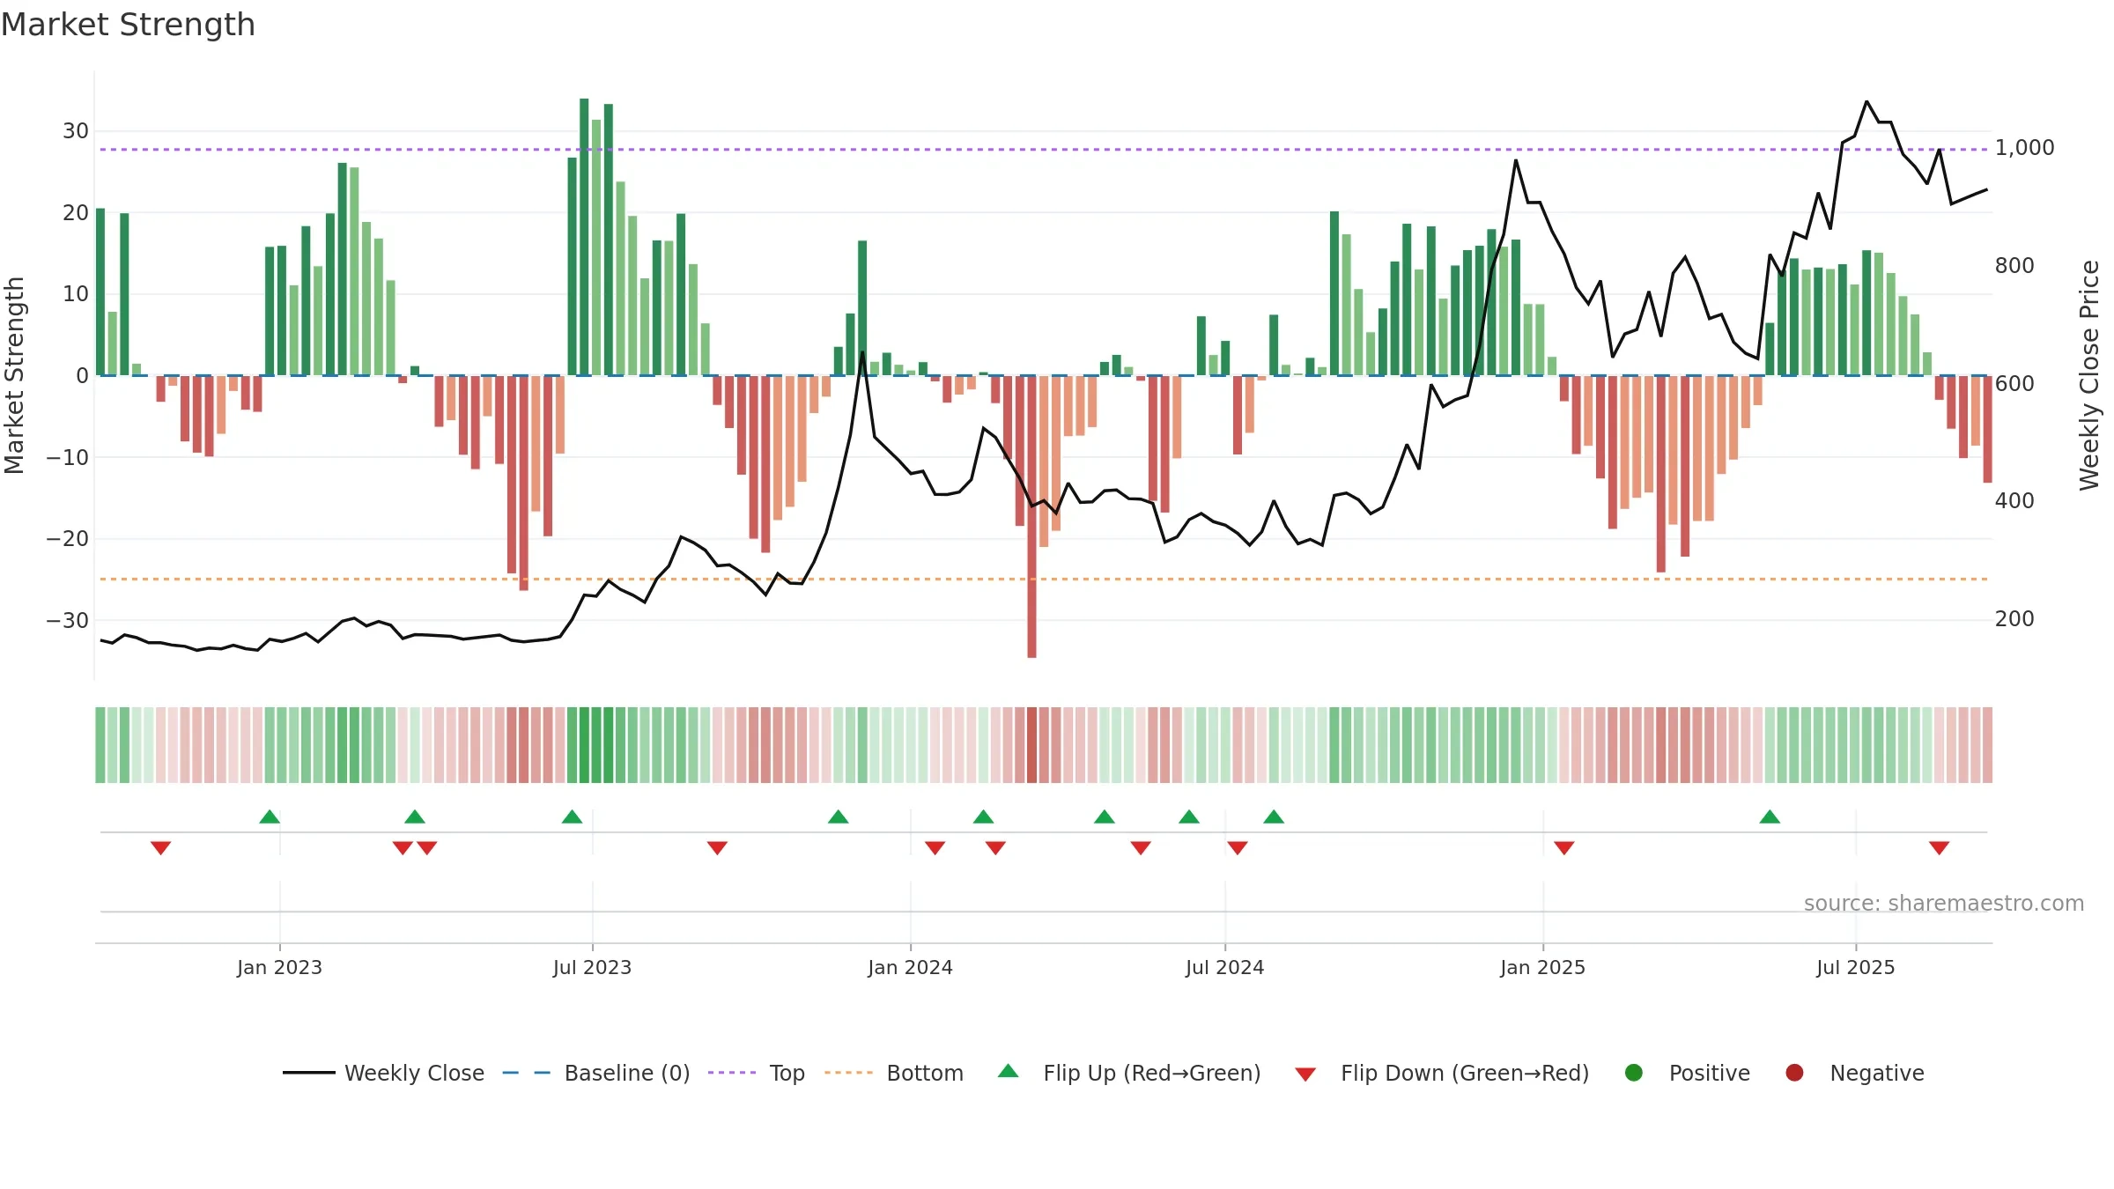Click the red Negative circle in legend
Screen dimensions: 2114x1189
tap(1794, 1073)
